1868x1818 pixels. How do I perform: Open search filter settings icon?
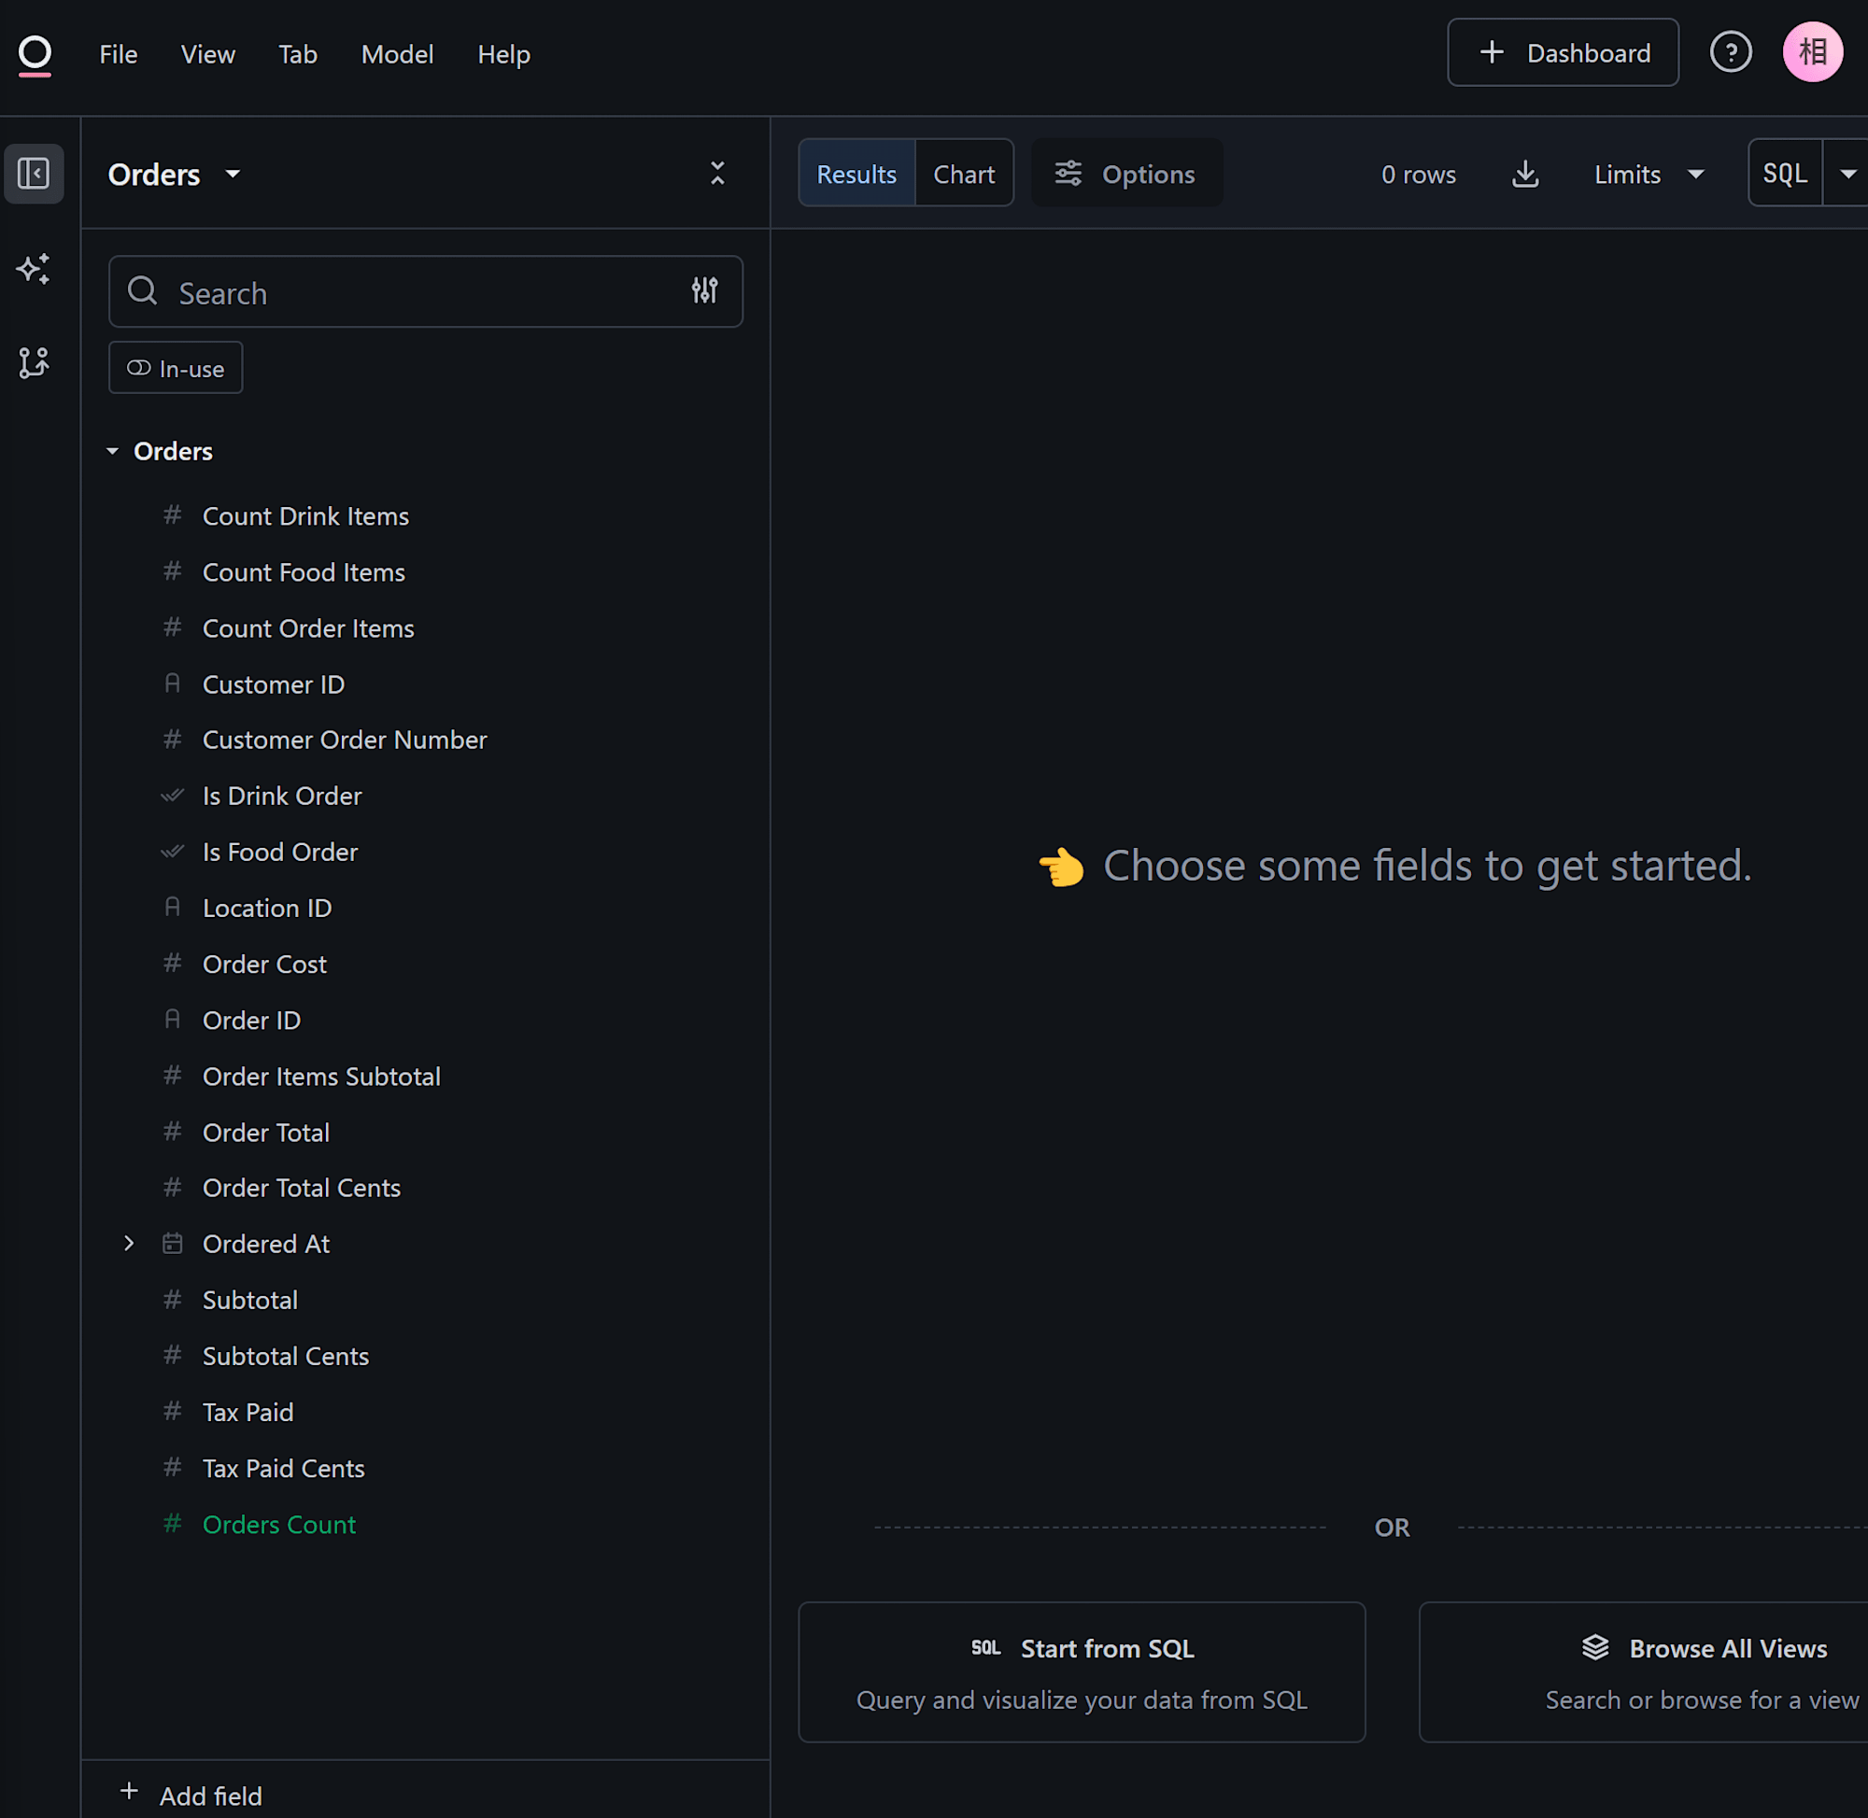705,290
